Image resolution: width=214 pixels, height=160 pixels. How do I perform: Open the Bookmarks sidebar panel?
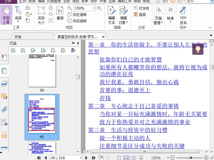pyautogui.click(x=4, y=58)
